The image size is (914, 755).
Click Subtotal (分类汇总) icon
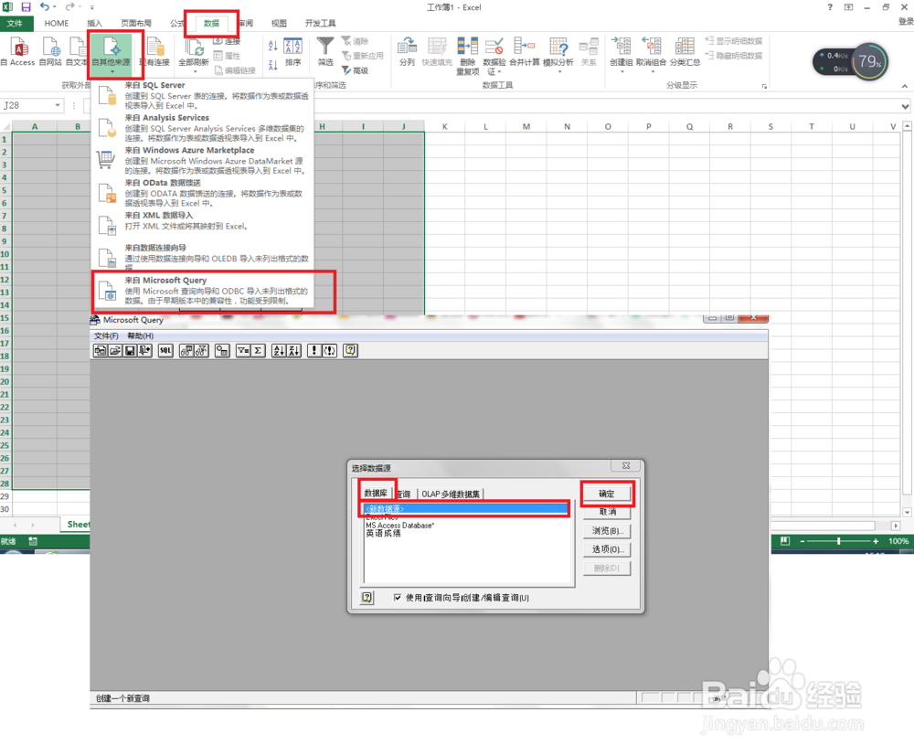point(685,47)
